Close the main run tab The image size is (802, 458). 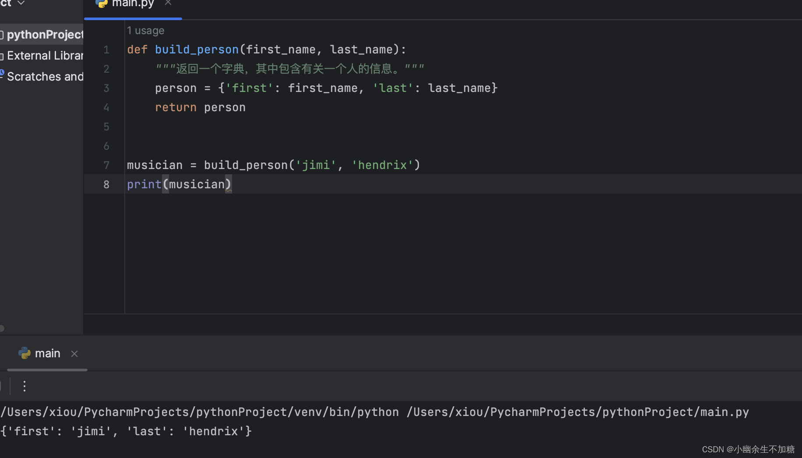click(74, 354)
